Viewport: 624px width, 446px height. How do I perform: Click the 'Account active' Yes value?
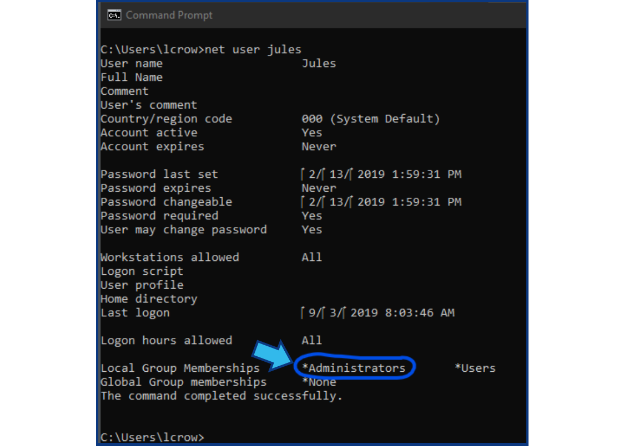coord(312,132)
